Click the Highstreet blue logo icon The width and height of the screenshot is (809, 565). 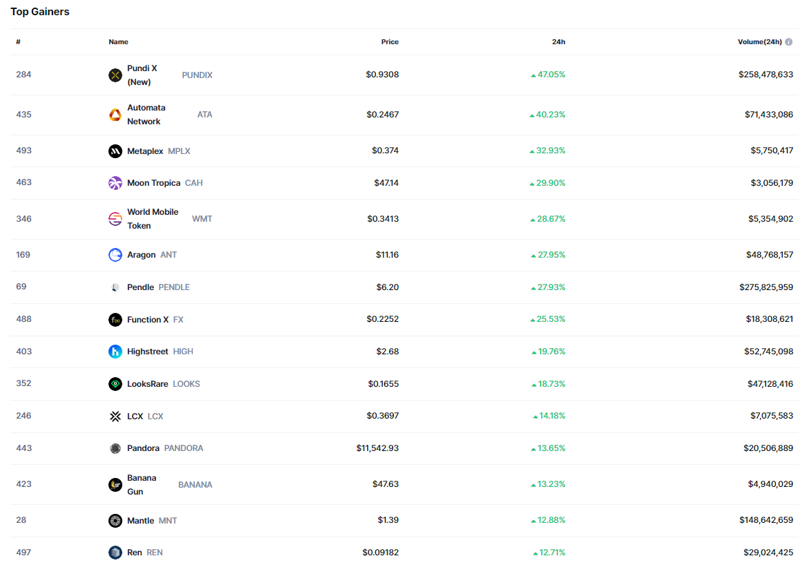click(x=115, y=352)
